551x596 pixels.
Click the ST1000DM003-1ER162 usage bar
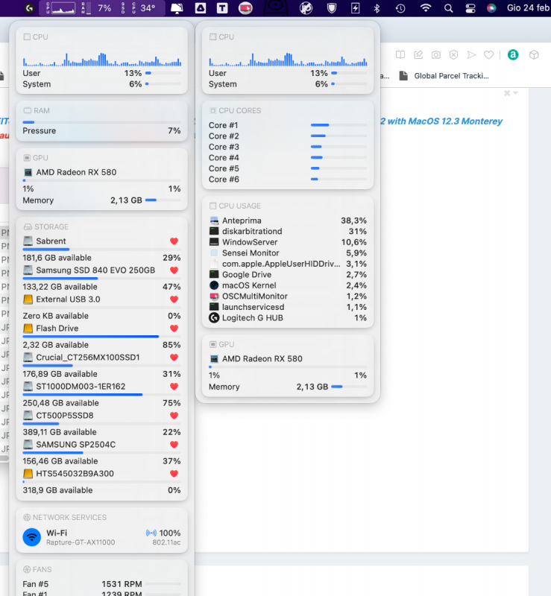click(101, 395)
